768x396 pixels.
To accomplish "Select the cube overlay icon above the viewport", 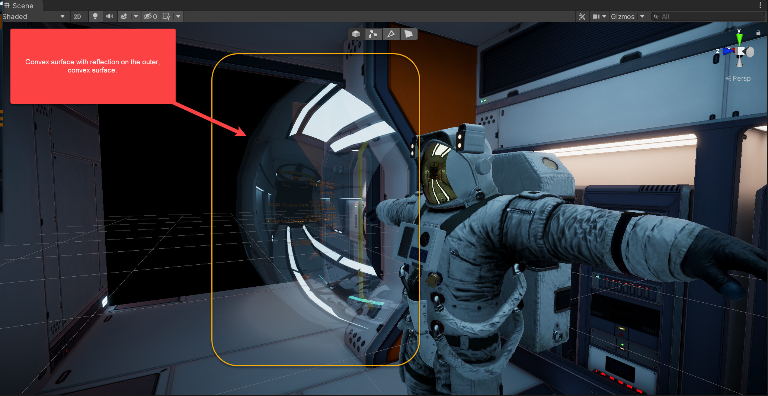I will tap(356, 34).
